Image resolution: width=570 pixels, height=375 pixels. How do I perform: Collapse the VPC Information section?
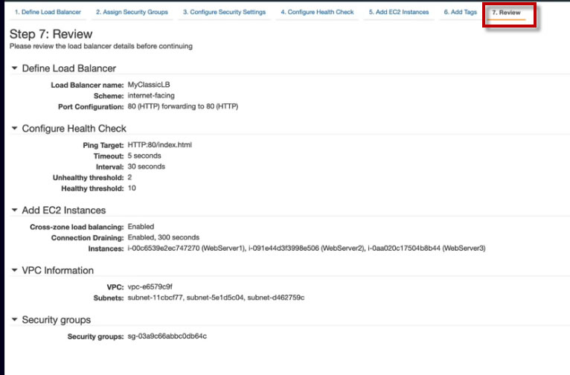(15, 270)
